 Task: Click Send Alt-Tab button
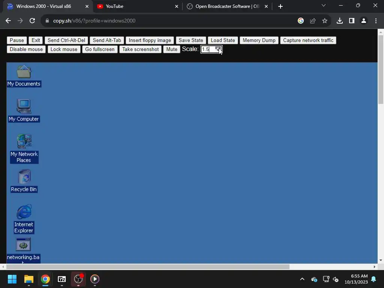[107, 40]
